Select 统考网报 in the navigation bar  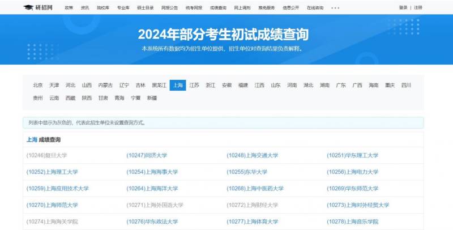[x=194, y=8]
